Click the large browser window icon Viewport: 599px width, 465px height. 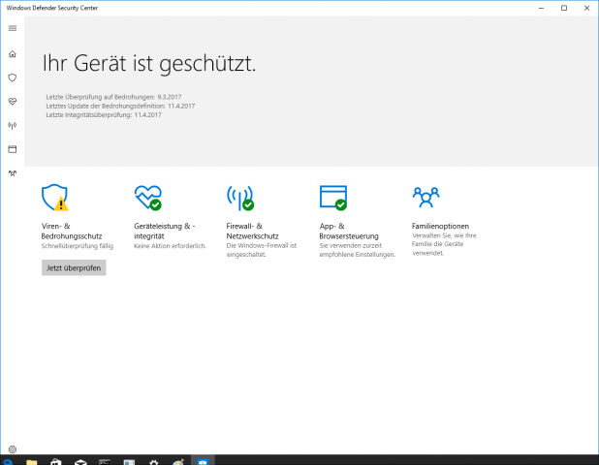[x=333, y=198]
